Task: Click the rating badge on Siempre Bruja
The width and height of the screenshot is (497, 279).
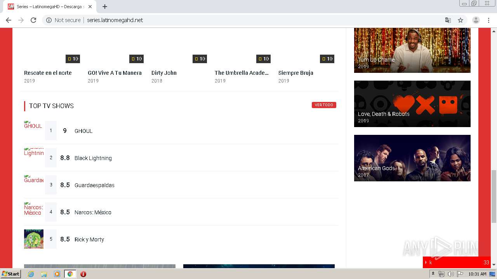Action: tap(327, 59)
